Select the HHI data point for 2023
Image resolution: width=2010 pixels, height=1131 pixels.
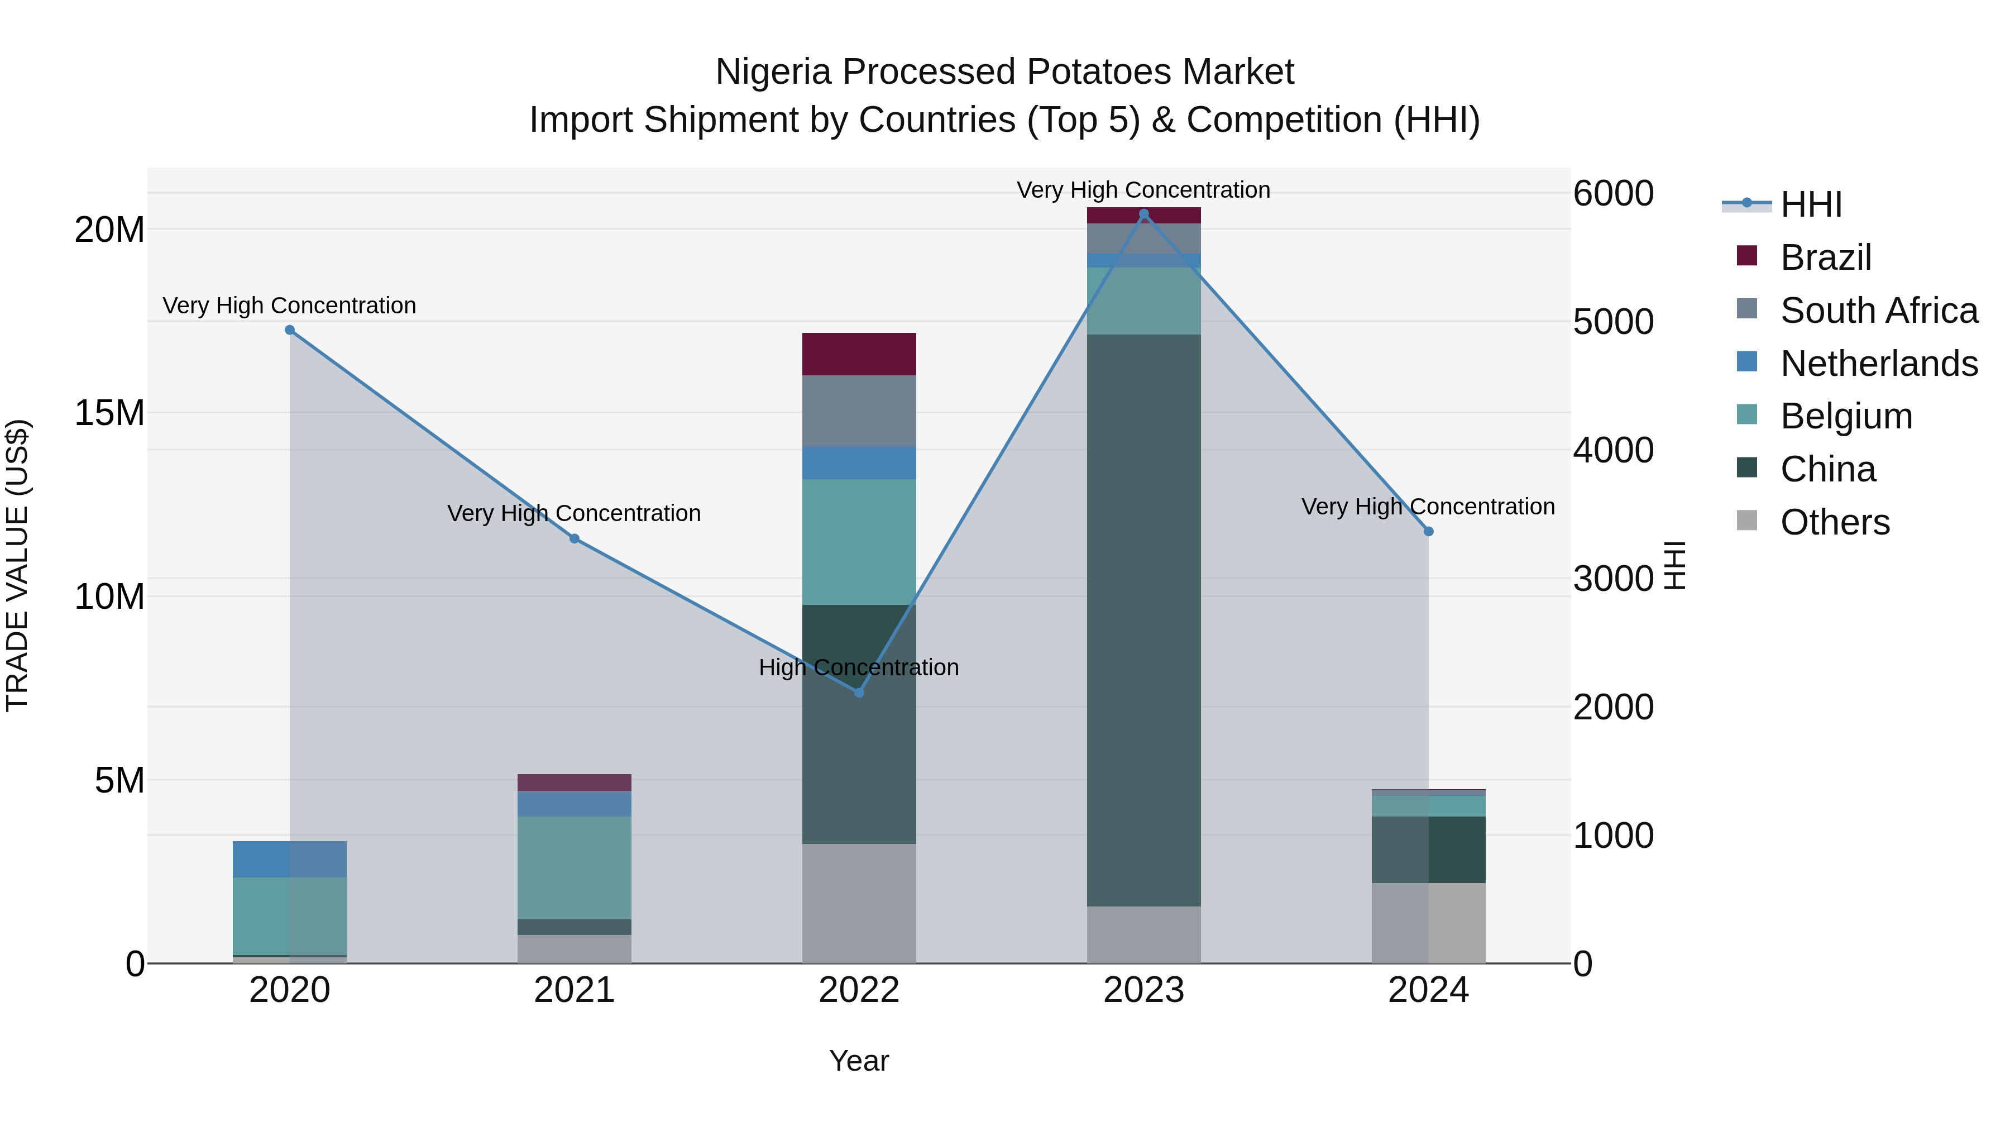click(1144, 214)
